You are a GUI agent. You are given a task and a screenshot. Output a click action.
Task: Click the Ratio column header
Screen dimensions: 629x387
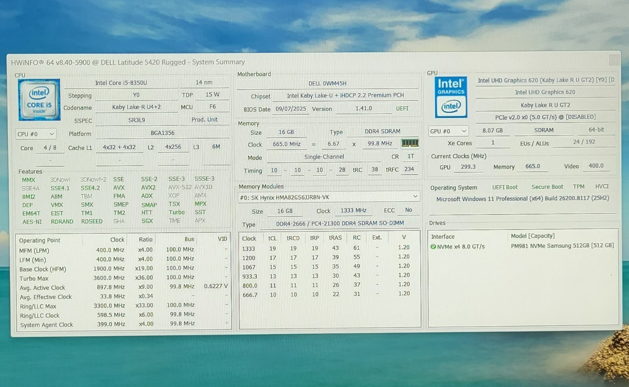145,240
